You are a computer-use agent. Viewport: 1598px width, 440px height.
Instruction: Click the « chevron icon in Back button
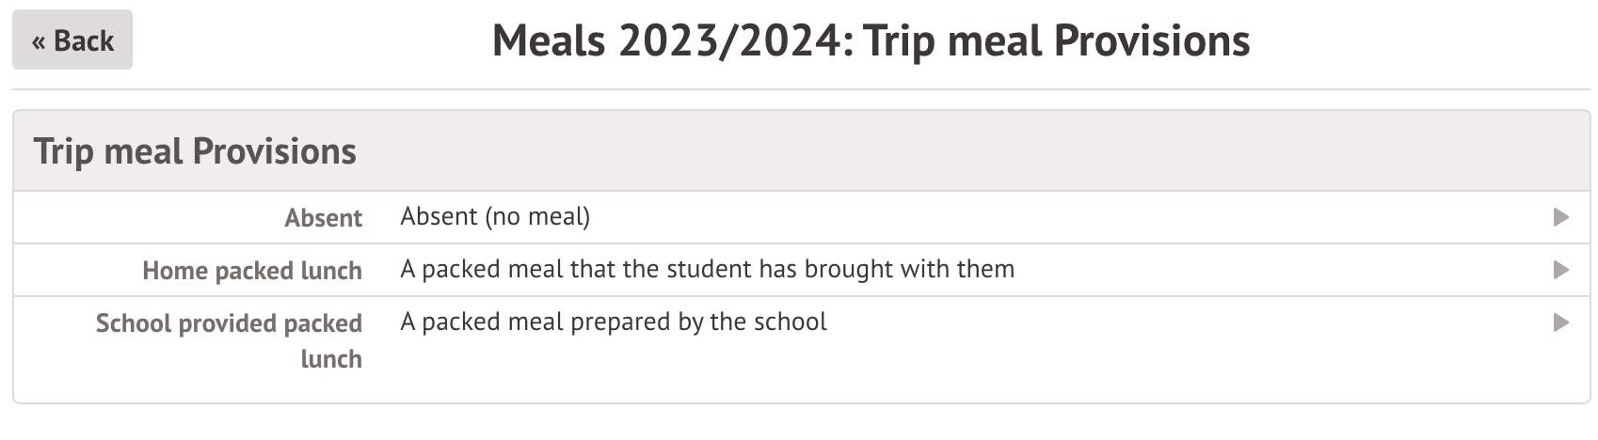[x=39, y=41]
